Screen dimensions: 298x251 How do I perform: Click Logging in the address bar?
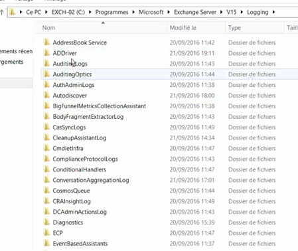(x=258, y=12)
